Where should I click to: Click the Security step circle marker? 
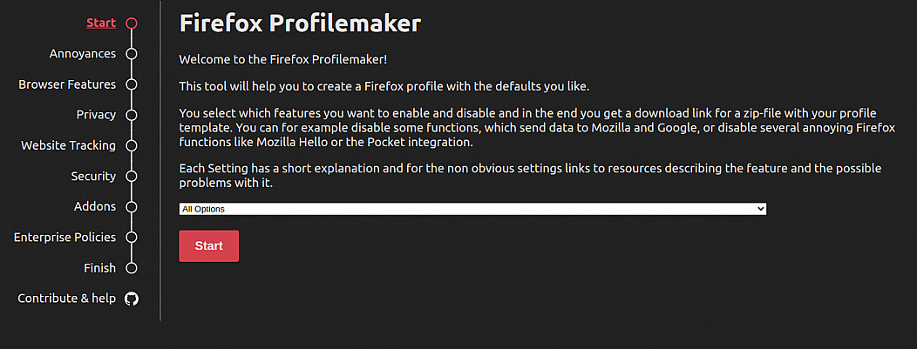[132, 176]
